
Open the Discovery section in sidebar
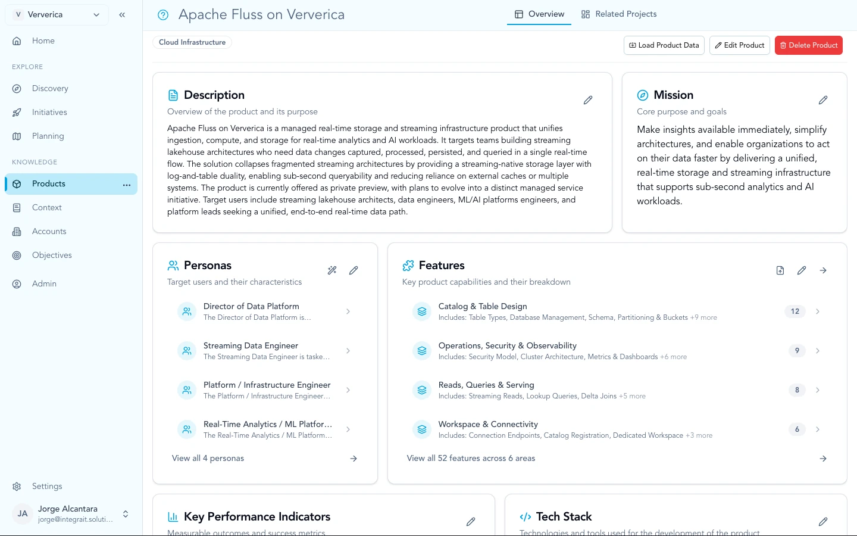49,88
